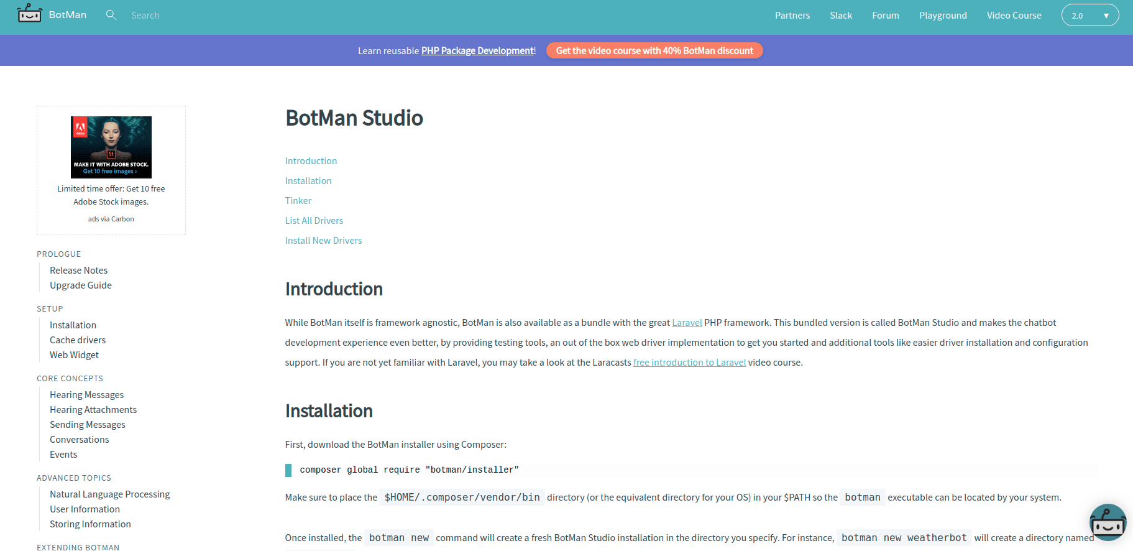Click the Introduction section heading
This screenshot has height=551, width=1133.
(x=334, y=289)
